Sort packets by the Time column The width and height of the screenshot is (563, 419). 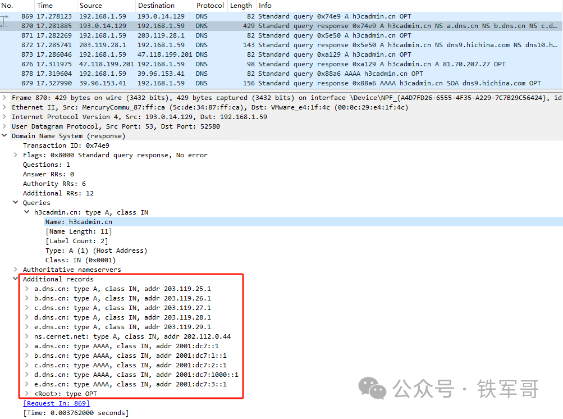point(56,6)
